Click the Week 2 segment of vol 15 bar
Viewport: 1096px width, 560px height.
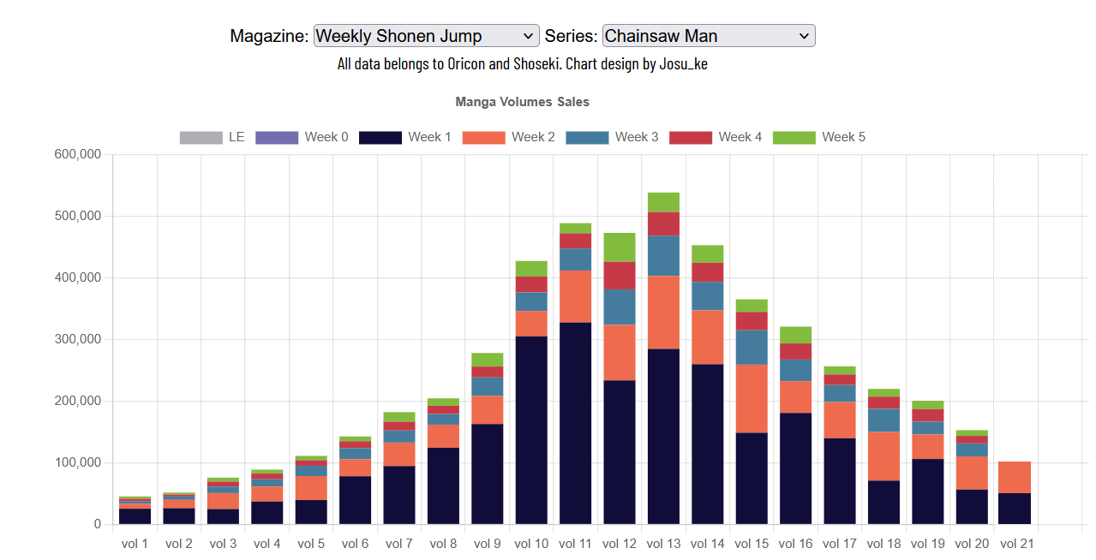(x=752, y=399)
